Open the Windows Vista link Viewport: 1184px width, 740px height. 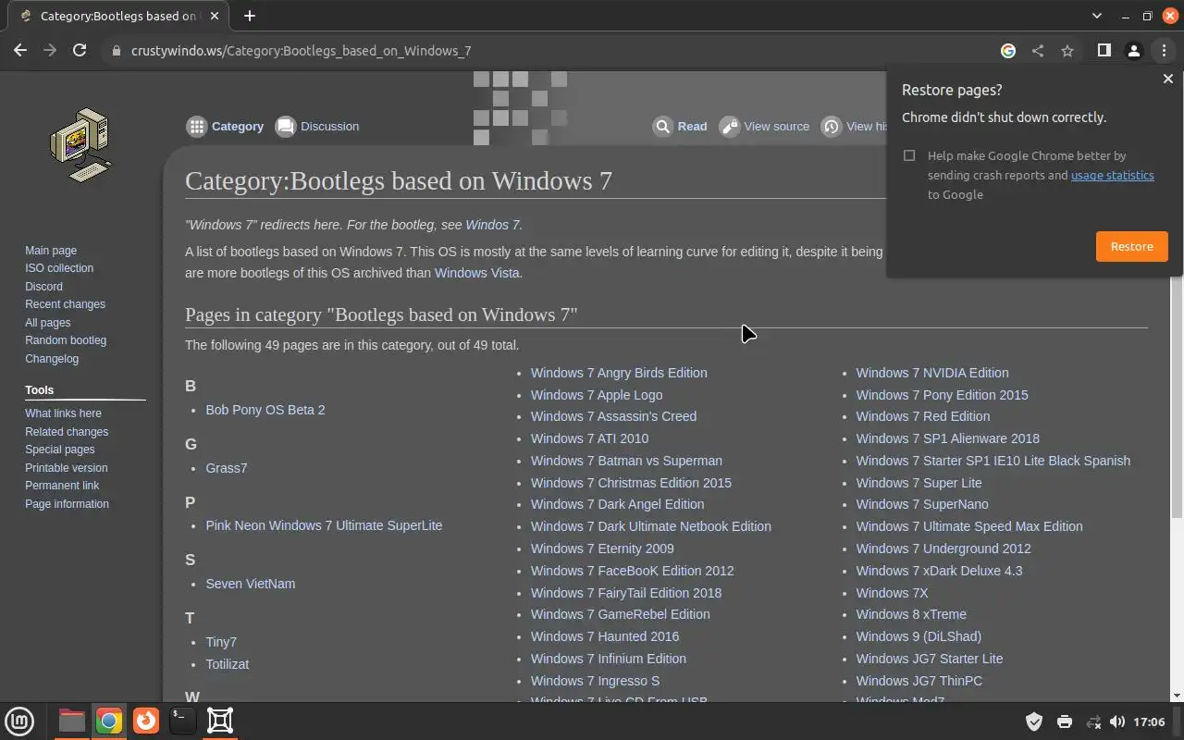(477, 273)
